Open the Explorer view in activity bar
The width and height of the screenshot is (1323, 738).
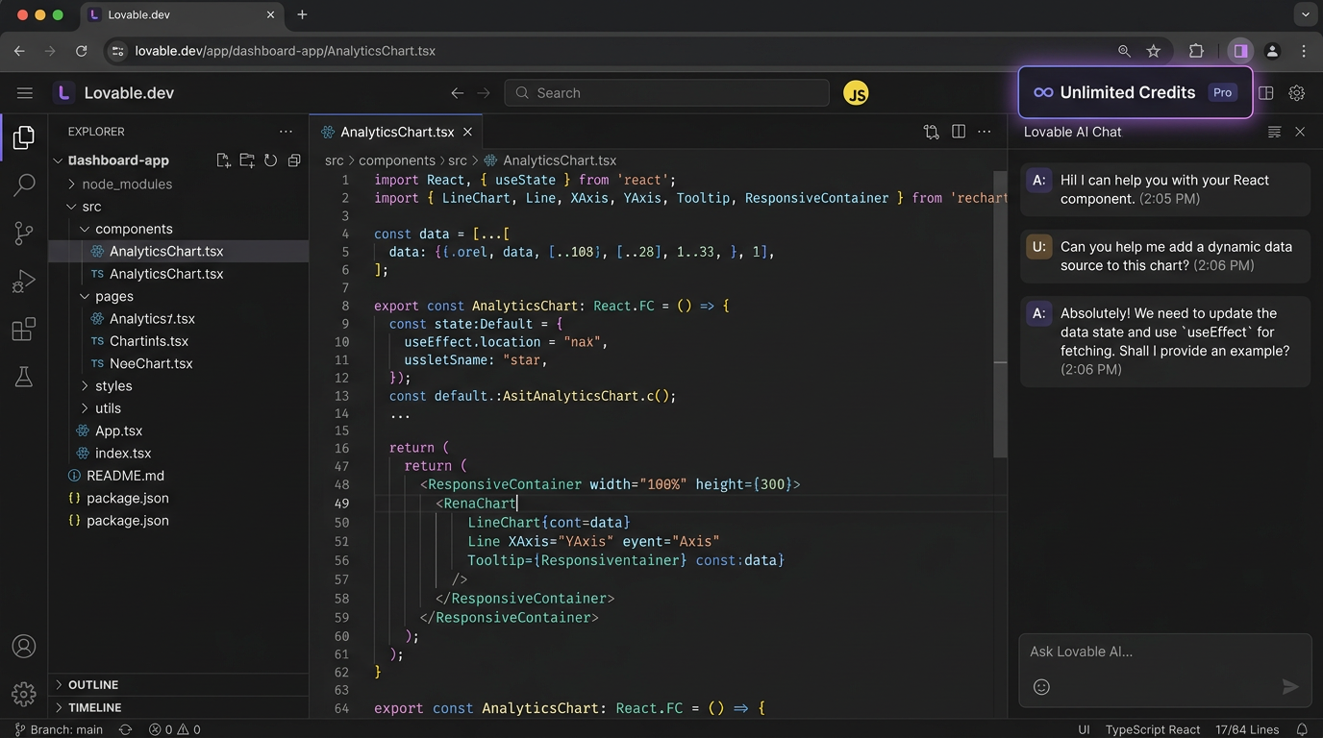pyautogui.click(x=24, y=138)
